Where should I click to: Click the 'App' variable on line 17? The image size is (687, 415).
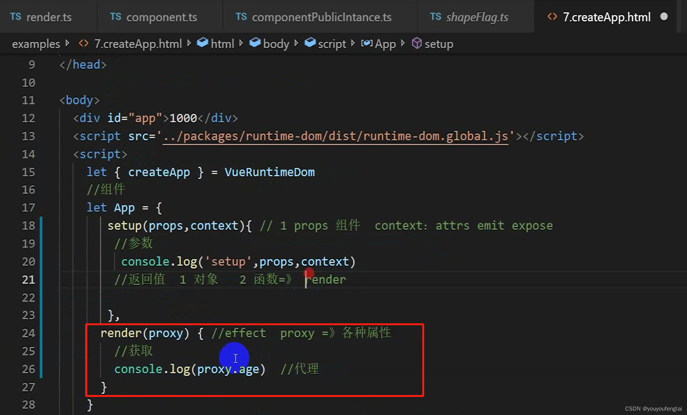(x=124, y=208)
